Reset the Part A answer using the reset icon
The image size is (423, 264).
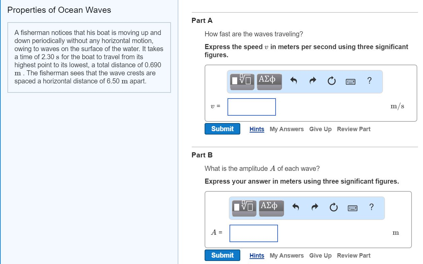pos(331,81)
